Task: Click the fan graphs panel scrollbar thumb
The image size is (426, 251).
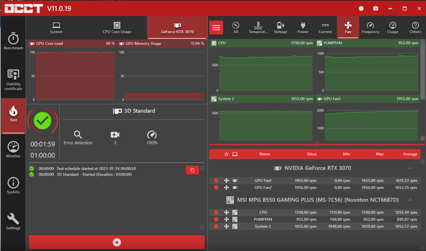Action: tap(423, 71)
